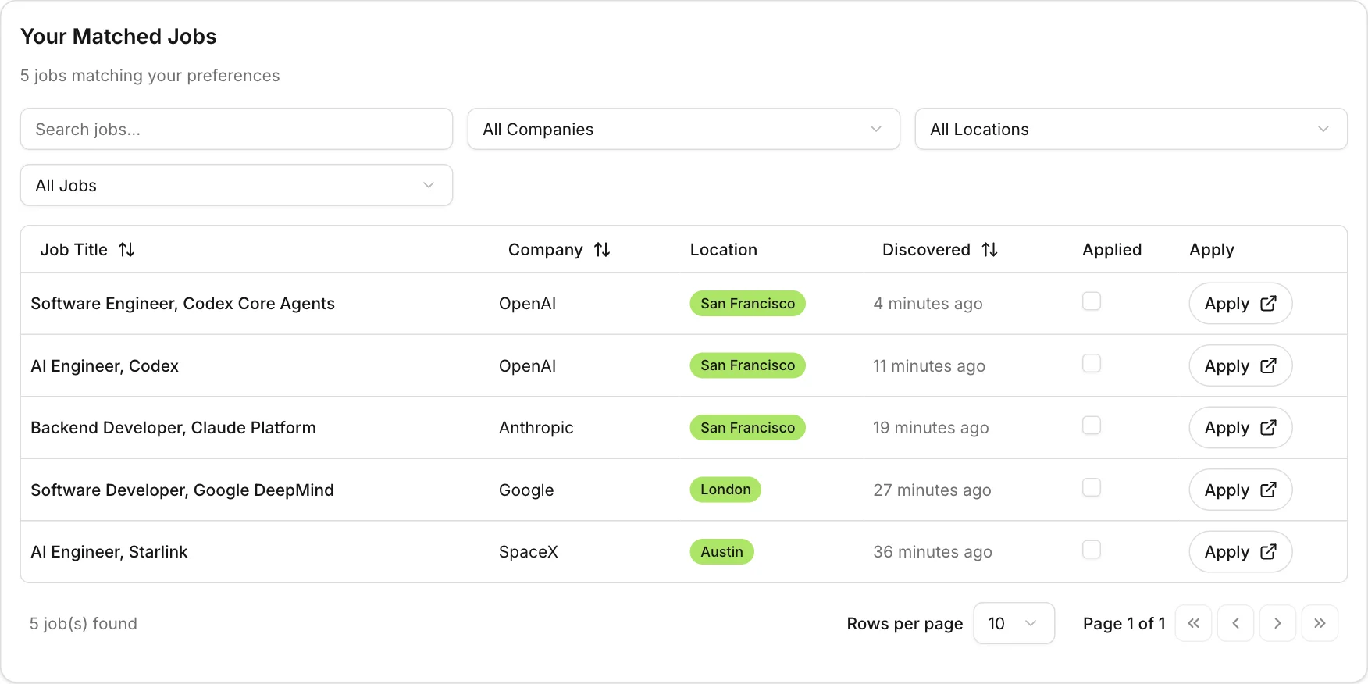Image resolution: width=1368 pixels, height=684 pixels.
Task: Change the rows per page selector
Action: pyautogui.click(x=1014, y=623)
